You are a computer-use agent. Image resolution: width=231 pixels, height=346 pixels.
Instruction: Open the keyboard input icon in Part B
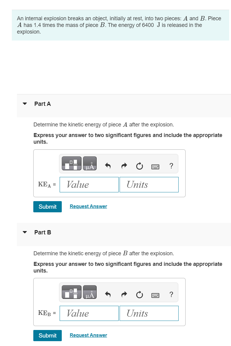[155, 295]
